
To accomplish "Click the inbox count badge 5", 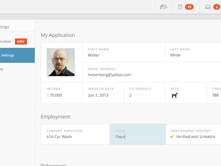I will point(217,7).
